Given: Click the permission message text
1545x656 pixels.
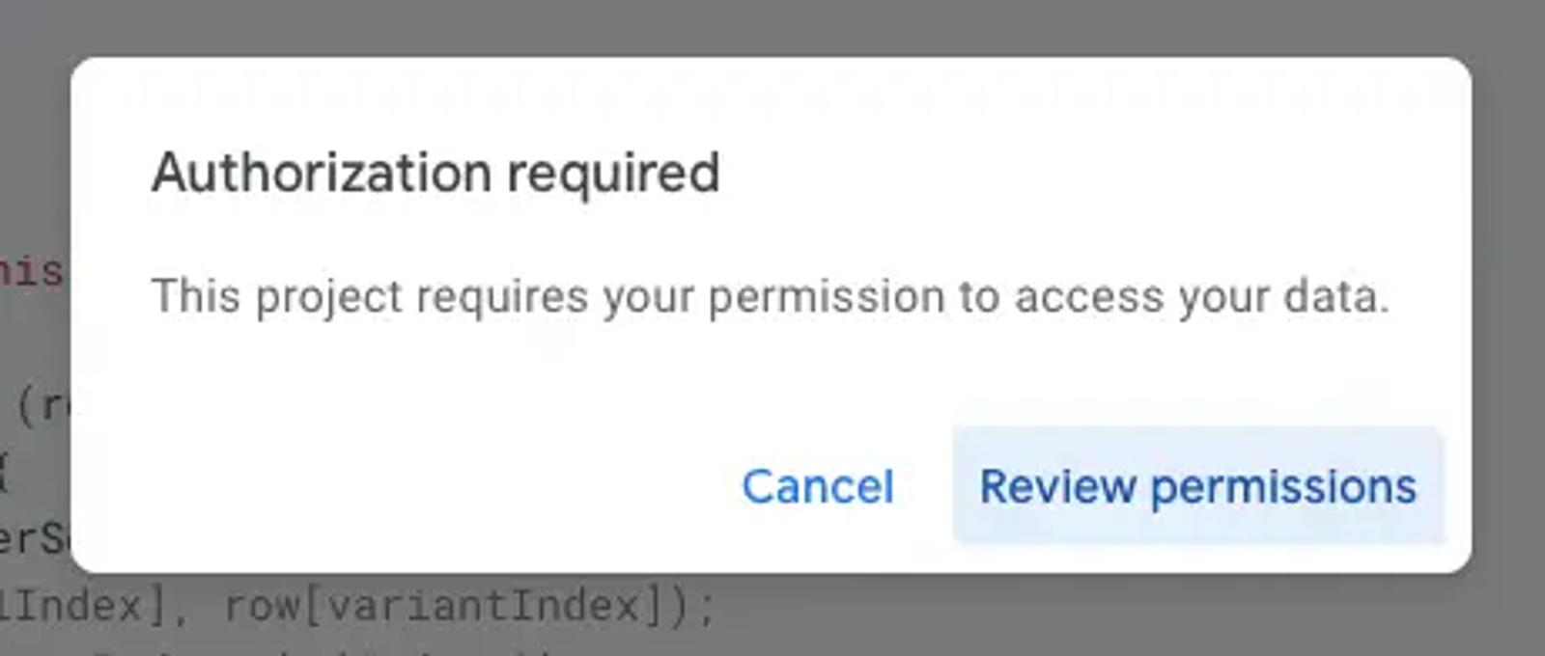Looking at the screenshot, I should click(771, 296).
